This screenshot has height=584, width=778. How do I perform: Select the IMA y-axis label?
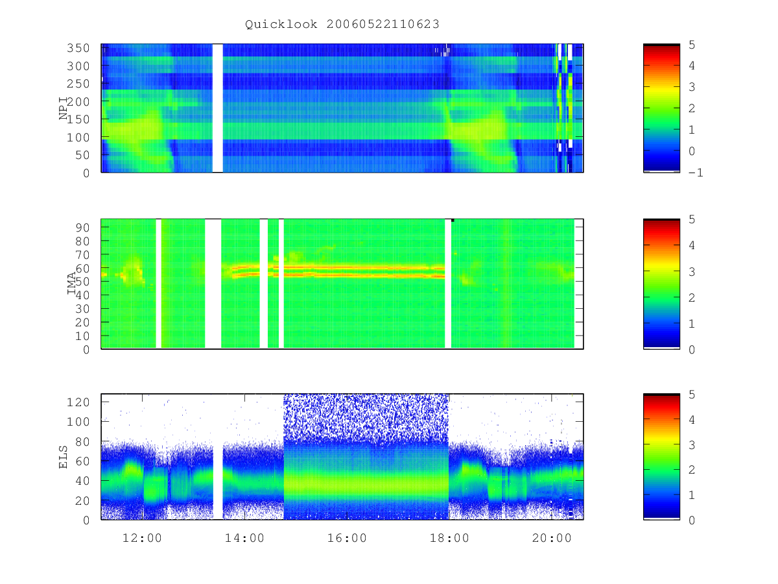72,284
